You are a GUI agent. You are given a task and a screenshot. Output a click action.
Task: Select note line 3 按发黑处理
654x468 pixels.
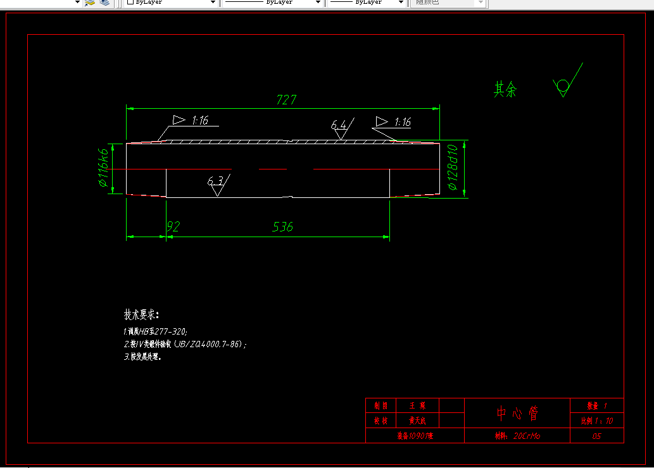coord(142,357)
